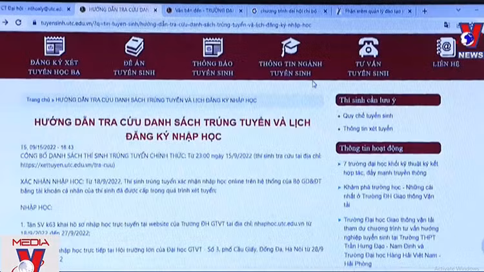Image resolution: width=484 pixels, height=272 pixels.
Task: Click the translate icon in address bar
Action: pyautogui.click(x=447, y=25)
